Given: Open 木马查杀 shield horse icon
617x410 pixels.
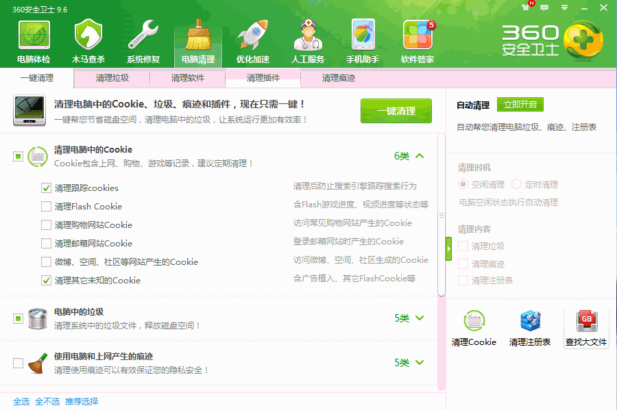Looking at the screenshot, I should click(x=88, y=34).
